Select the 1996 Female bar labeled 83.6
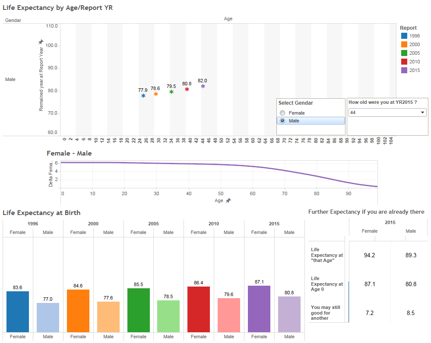 click(x=18, y=312)
